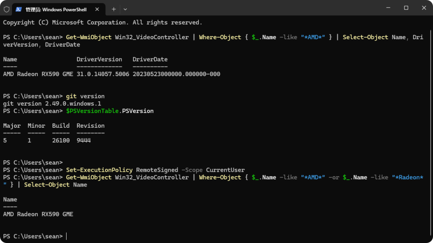
Task: Click the Copyright Microsoft Corporation line
Action: [103, 22]
